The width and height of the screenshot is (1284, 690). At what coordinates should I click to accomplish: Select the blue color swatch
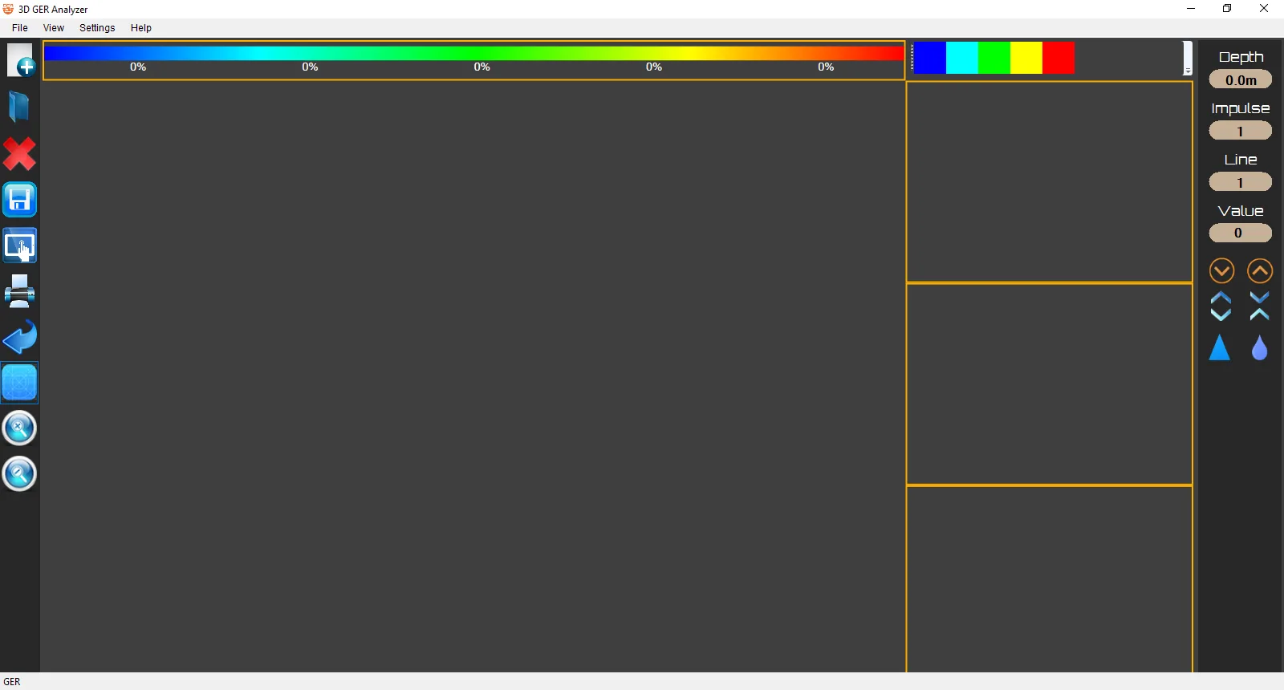930,58
